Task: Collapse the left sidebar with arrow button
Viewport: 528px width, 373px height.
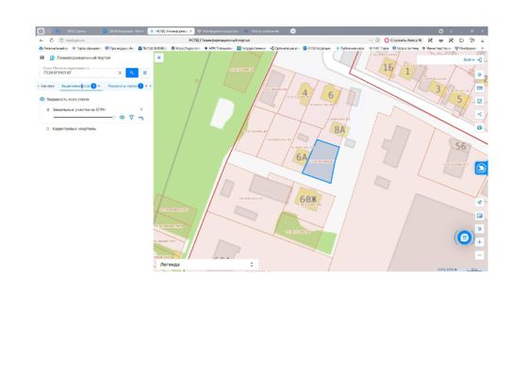Action: [159, 57]
